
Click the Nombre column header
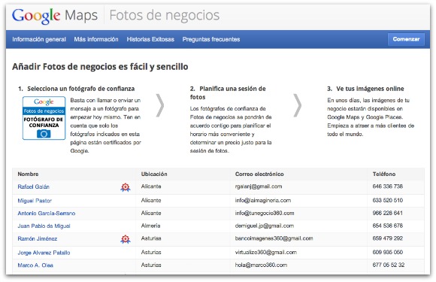click(28, 174)
